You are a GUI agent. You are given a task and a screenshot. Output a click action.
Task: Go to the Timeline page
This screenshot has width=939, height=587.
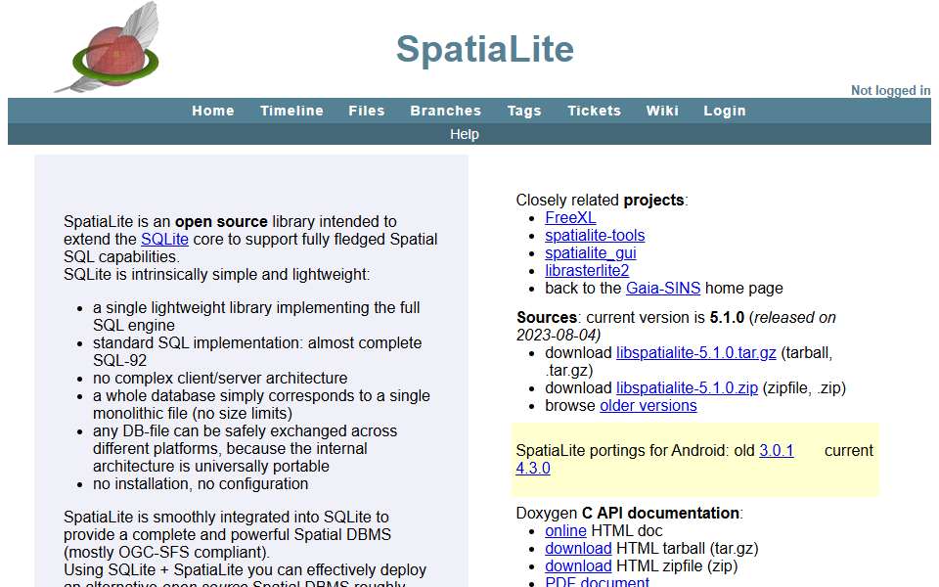(x=291, y=111)
